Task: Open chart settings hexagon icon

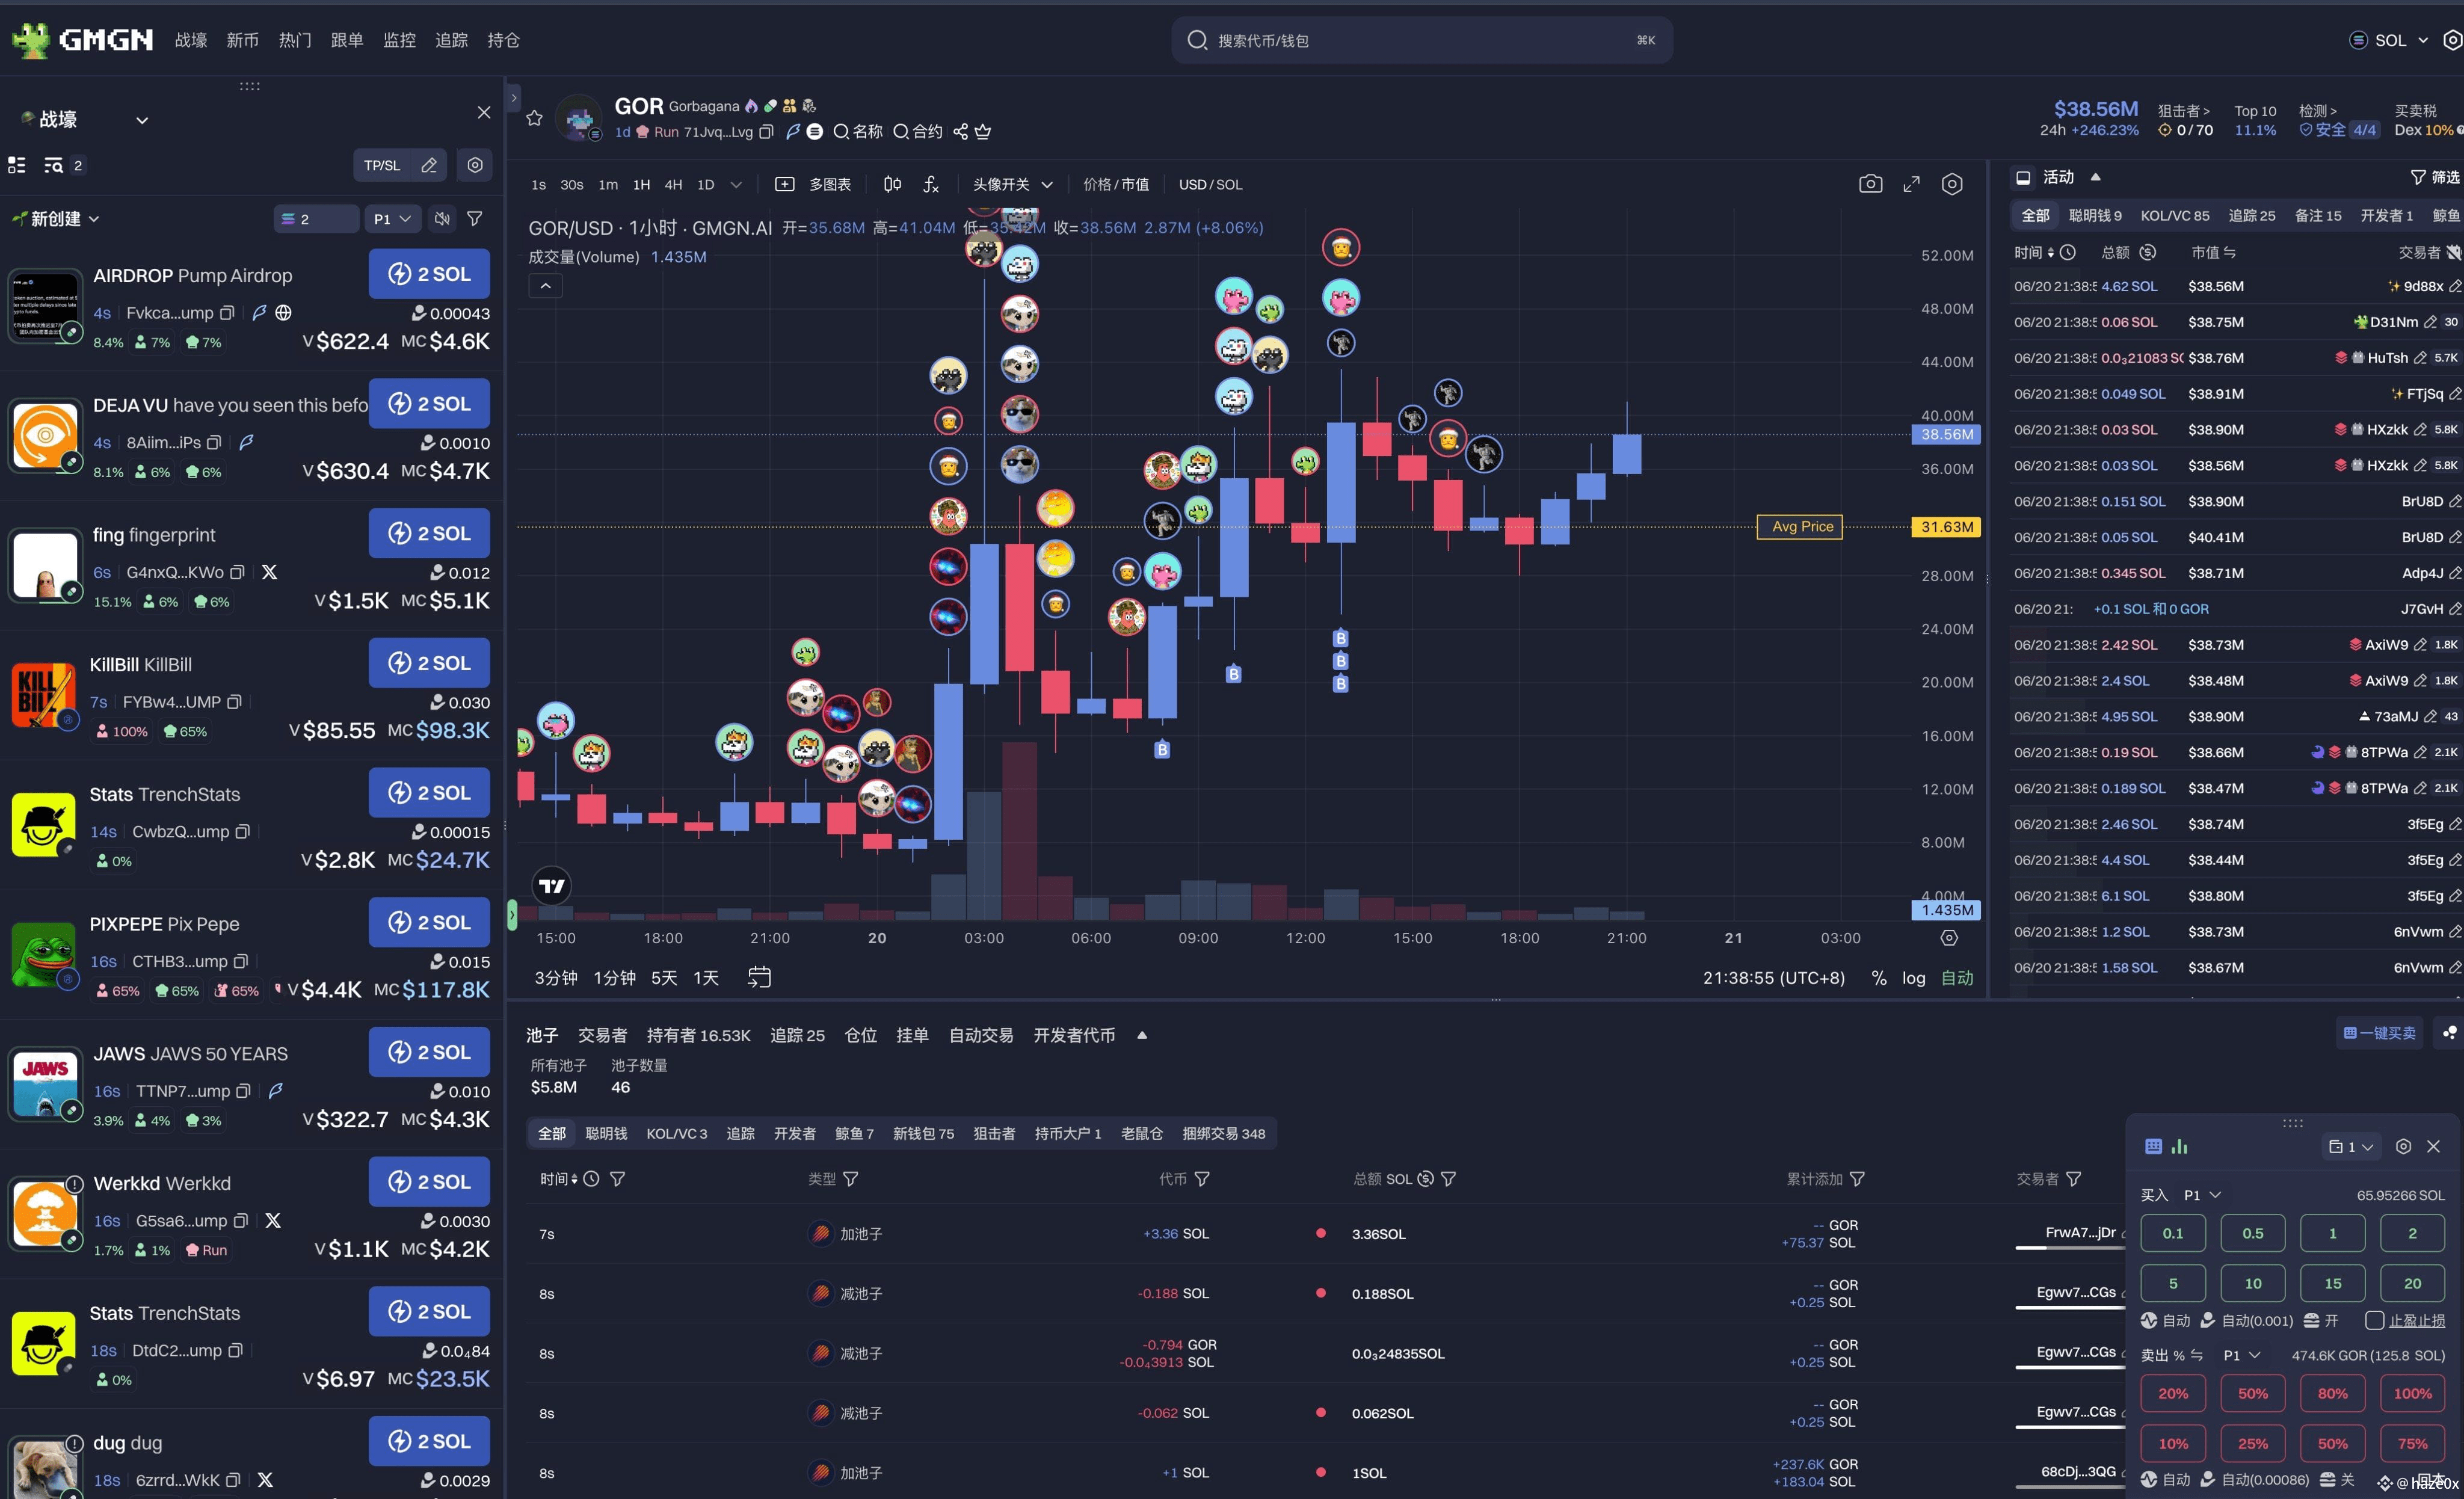Action: point(1952,184)
